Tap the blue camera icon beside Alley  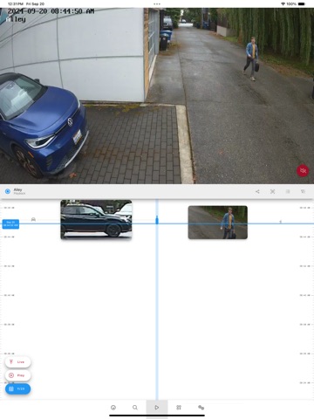coord(8,191)
